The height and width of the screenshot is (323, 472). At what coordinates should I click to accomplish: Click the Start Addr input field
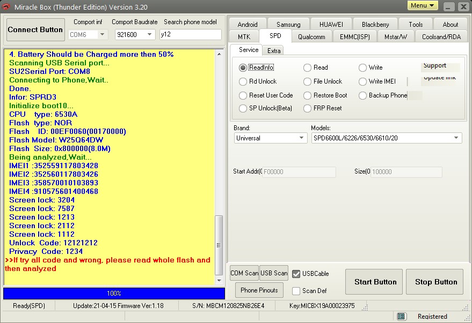tap(299, 172)
